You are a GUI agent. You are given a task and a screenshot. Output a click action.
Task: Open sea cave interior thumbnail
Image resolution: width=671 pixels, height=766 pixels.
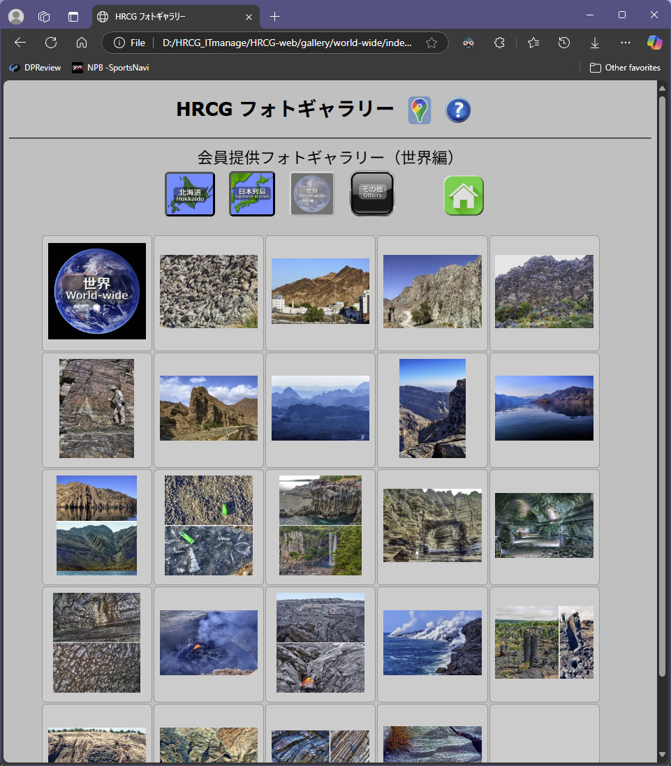pyautogui.click(x=544, y=525)
